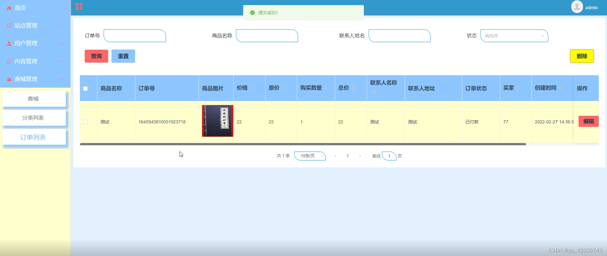Go to 首页 in sidebar
Image resolution: width=607 pixels, height=256 pixels.
[35, 8]
